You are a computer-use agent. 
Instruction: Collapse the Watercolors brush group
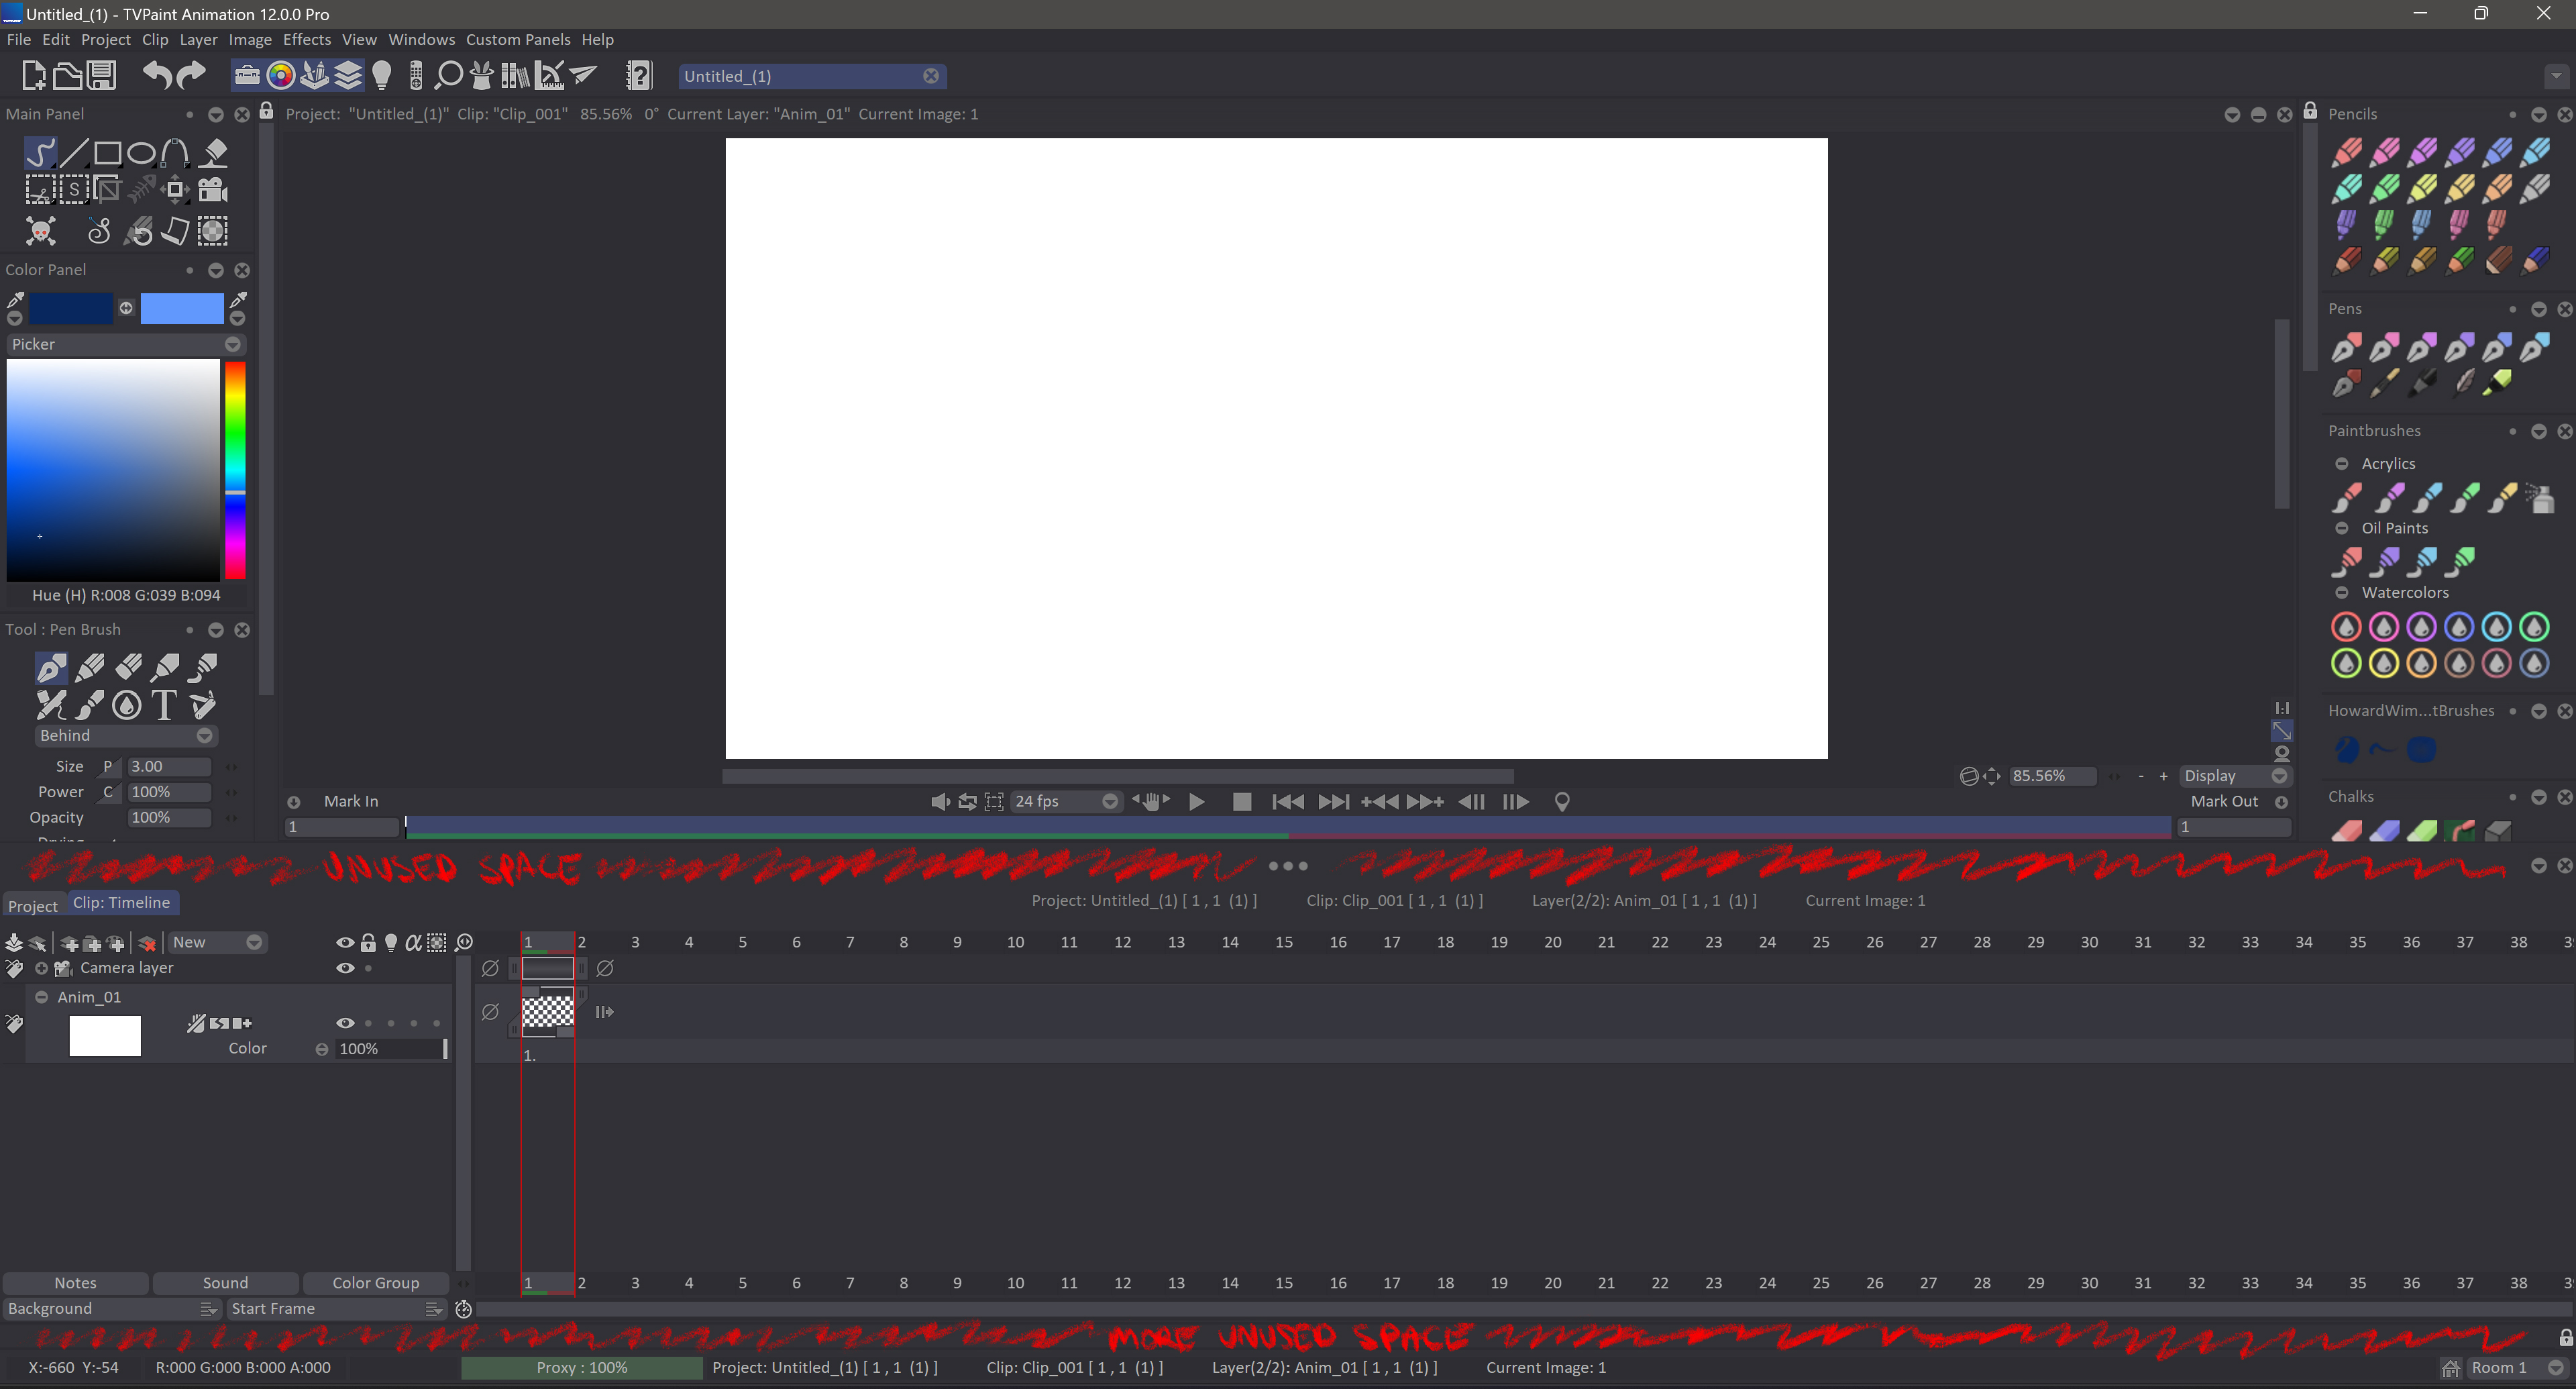click(2341, 593)
